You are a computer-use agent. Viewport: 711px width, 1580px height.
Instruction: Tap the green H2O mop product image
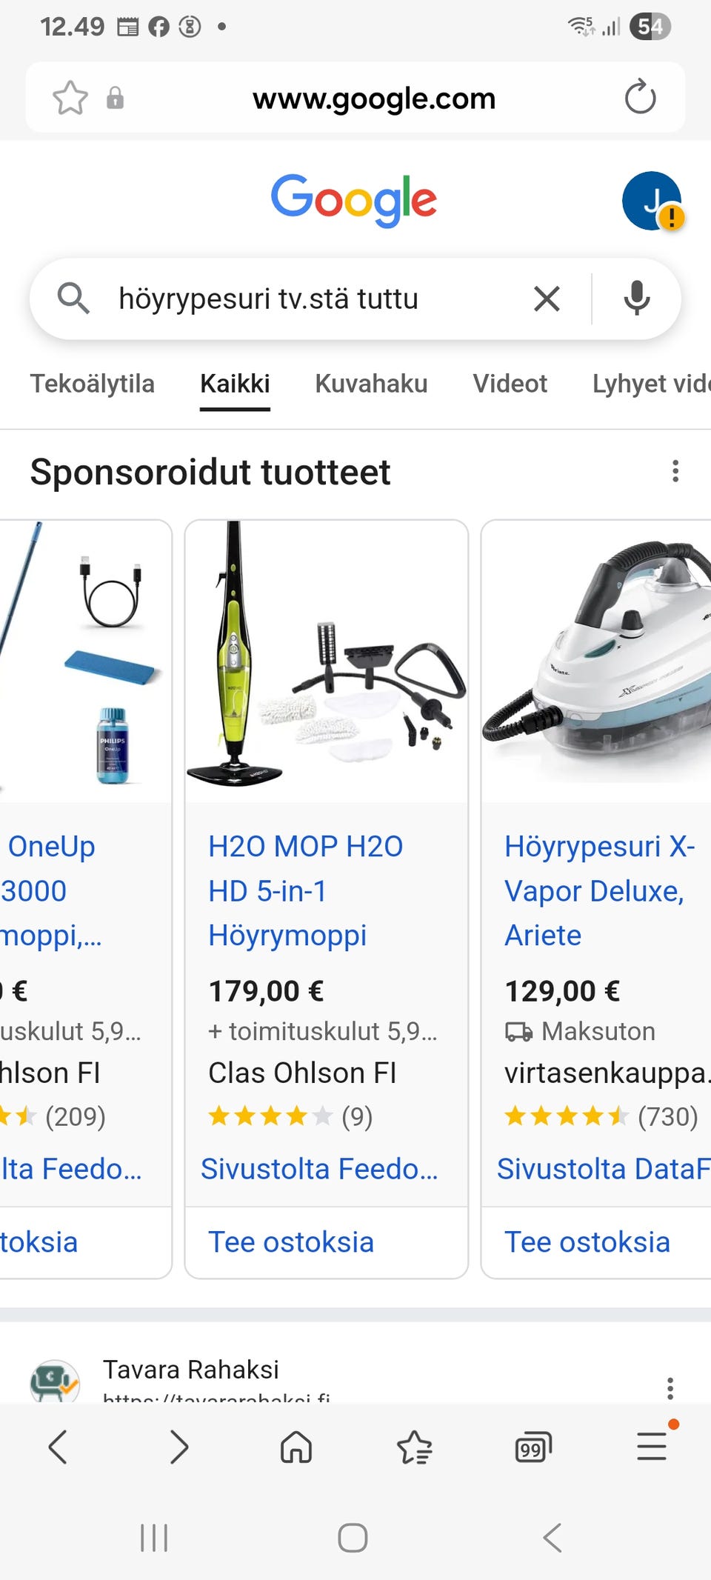327,661
